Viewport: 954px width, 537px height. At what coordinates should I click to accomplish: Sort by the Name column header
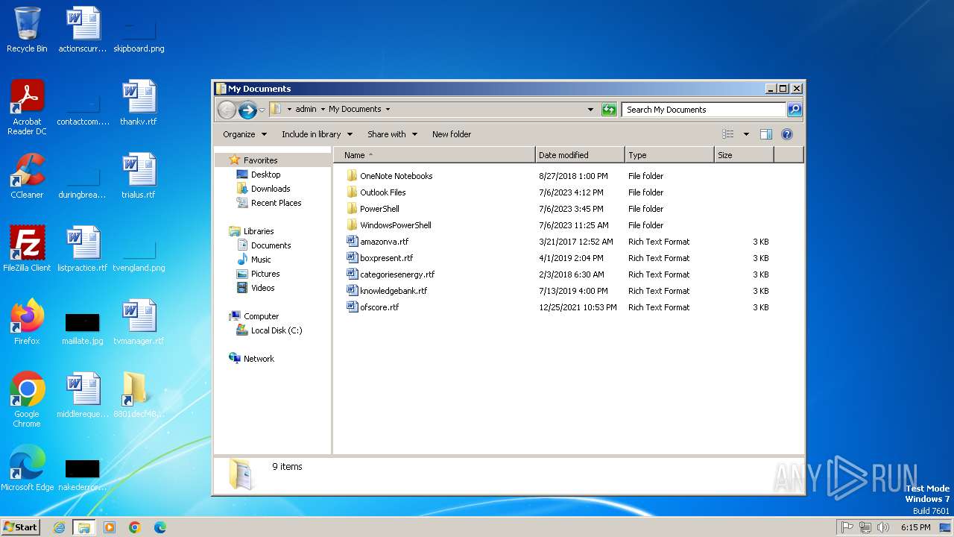pyautogui.click(x=434, y=155)
